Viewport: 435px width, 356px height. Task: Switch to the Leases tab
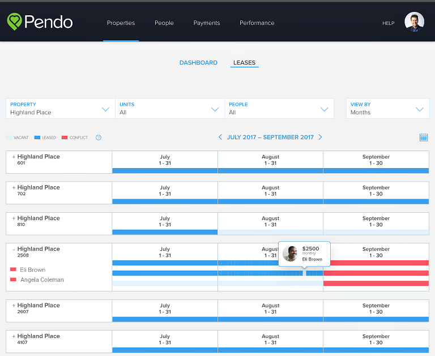(245, 63)
